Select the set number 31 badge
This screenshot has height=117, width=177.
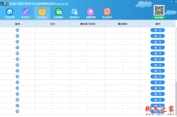point(17,71)
